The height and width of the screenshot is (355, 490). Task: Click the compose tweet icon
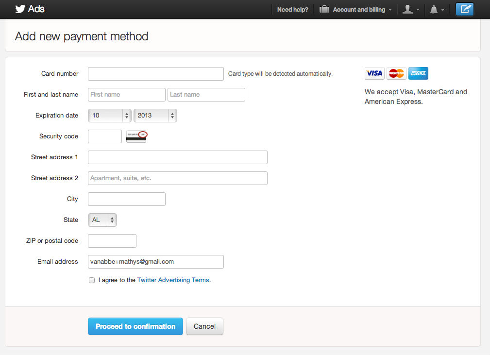464,9
